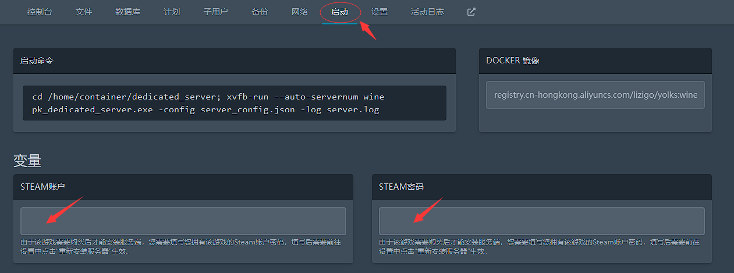The image size is (734, 273).
Task: Click the 变量 section heading
Action: [27, 161]
